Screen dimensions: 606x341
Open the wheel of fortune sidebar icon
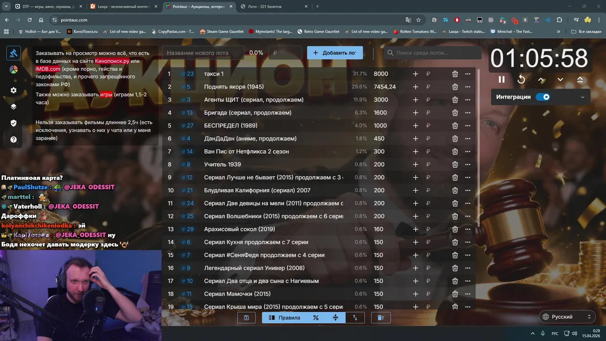[x=13, y=70]
